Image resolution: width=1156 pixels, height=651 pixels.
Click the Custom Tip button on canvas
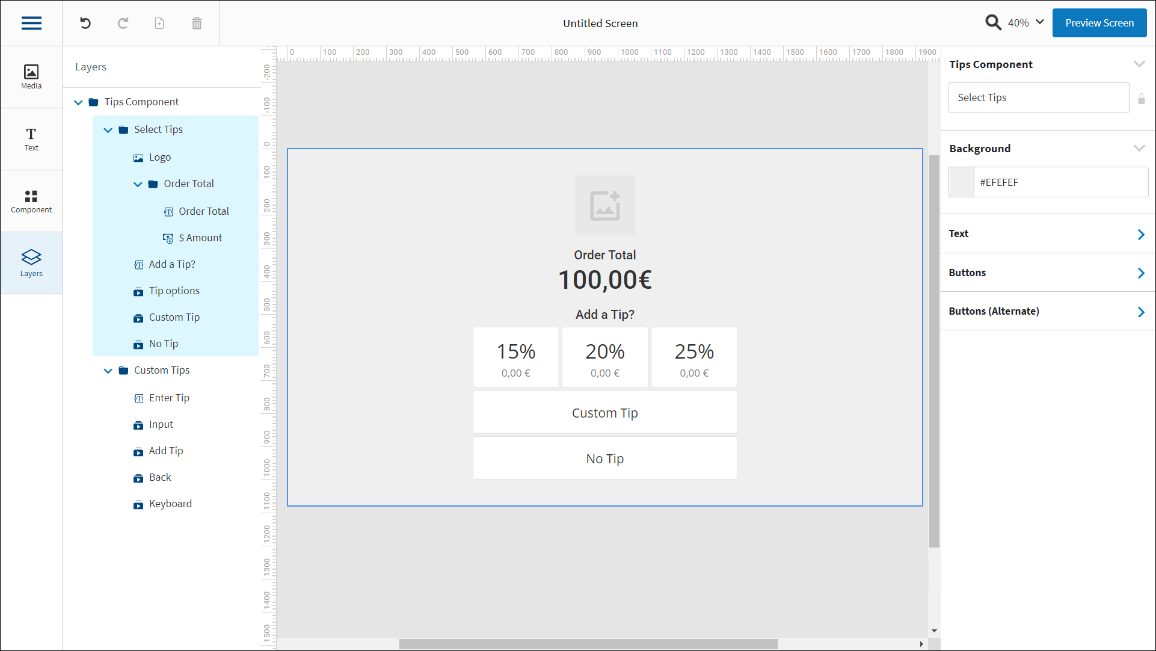click(604, 413)
